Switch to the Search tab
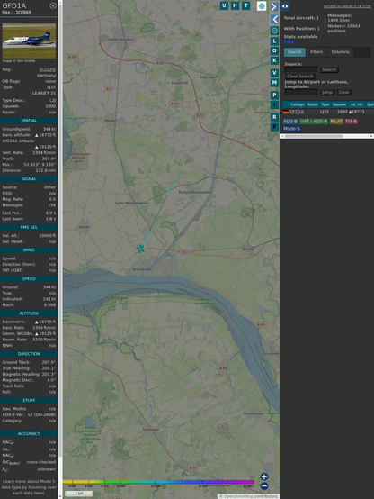Image resolution: width=374 pixels, height=499 pixels. [x=295, y=52]
